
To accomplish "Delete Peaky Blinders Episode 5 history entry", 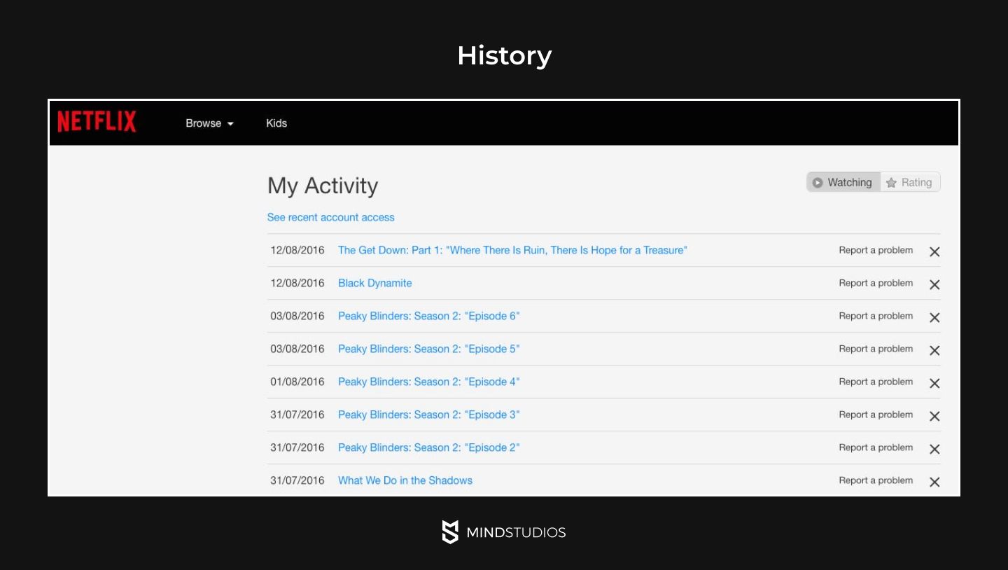I will pyautogui.click(x=934, y=350).
